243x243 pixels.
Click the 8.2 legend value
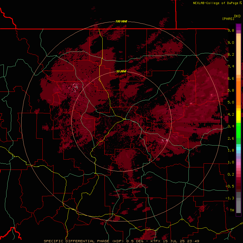point(231,55)
